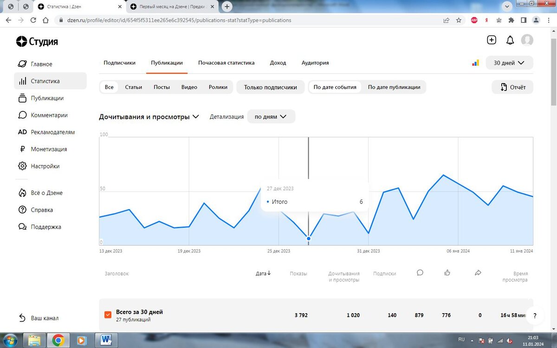The height and width of the screenshot is (348, 557).
Task: Click the help question mark bubble
Action: tap(535, 316)
